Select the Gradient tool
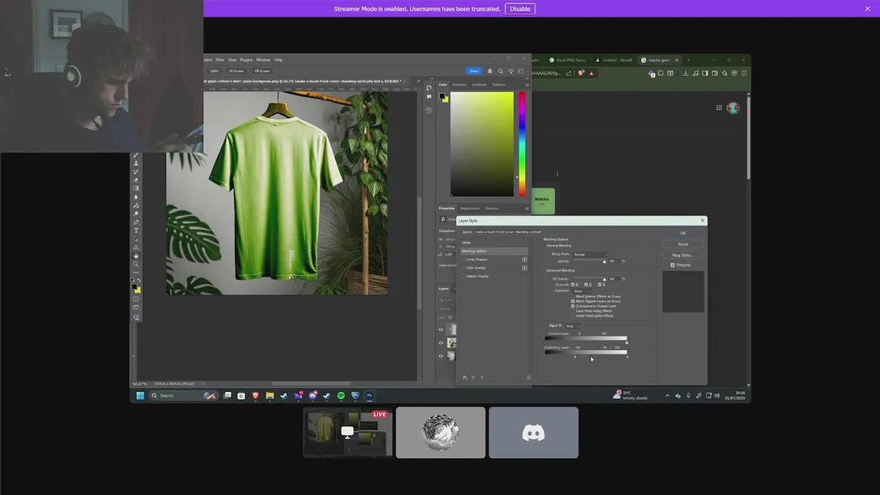Screen dimensions: 880x495 click(x=136, y=188)
